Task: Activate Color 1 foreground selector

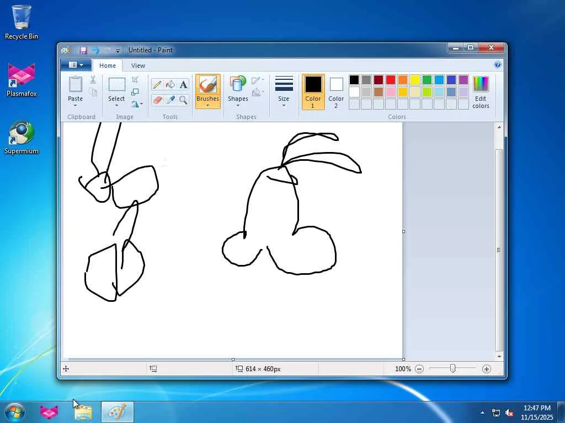Action: pos(313,92)
